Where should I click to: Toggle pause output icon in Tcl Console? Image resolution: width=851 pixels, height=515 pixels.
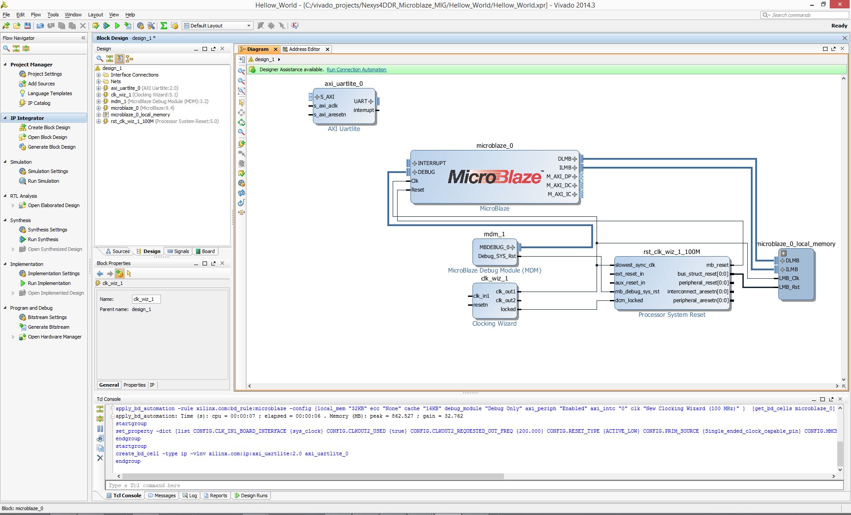tap(100, 428)
